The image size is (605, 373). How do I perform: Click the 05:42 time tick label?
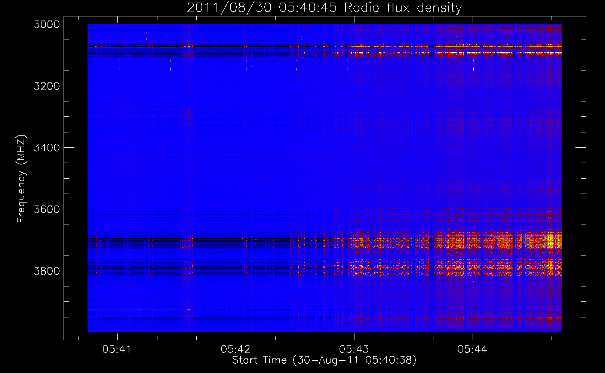click(x=236, y=349)
